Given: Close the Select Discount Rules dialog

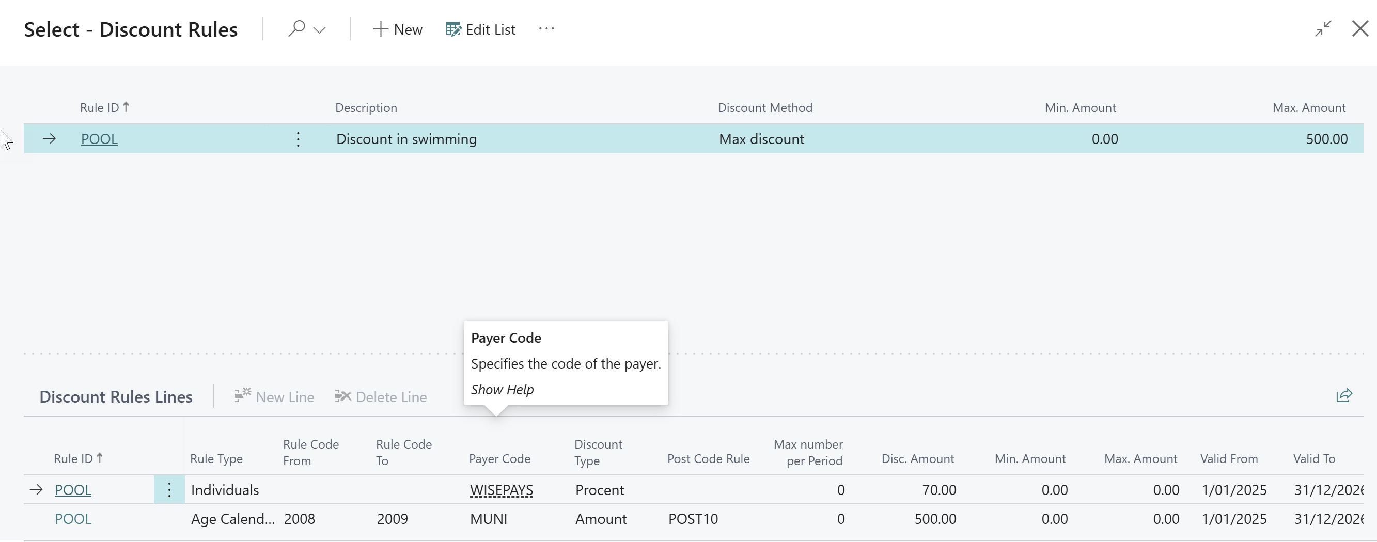Looking at the screenshot, I should coord(1360,29).
